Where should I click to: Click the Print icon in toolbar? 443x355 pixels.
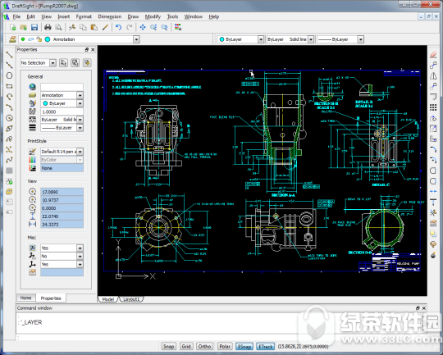click(x=48, y=27)
